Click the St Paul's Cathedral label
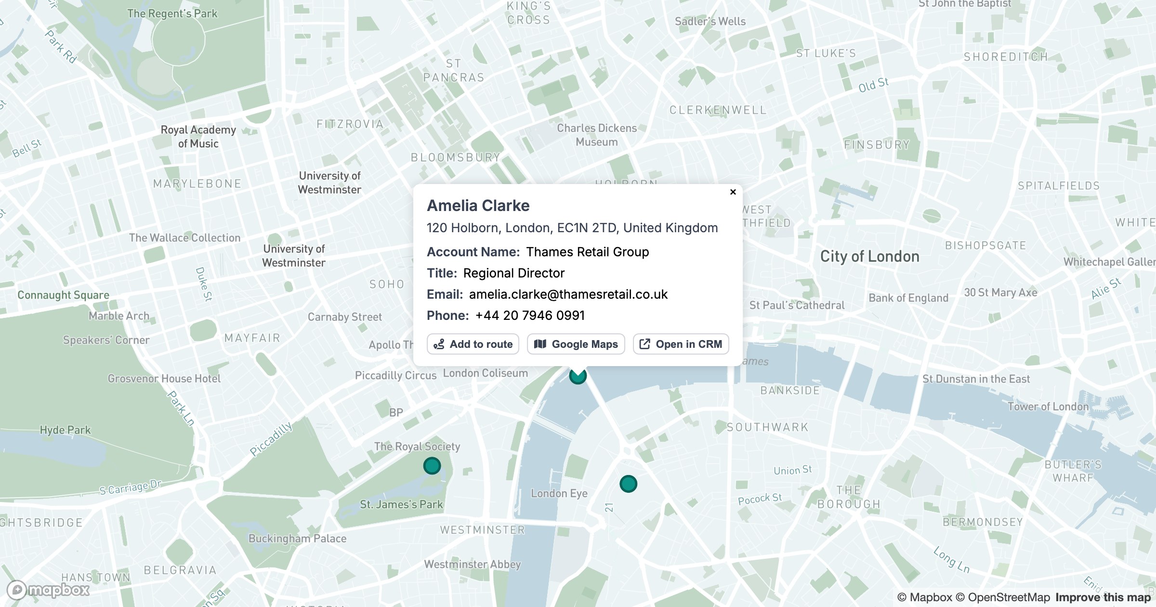Screen dimensions: 1156x607 [x=797, y=305]
